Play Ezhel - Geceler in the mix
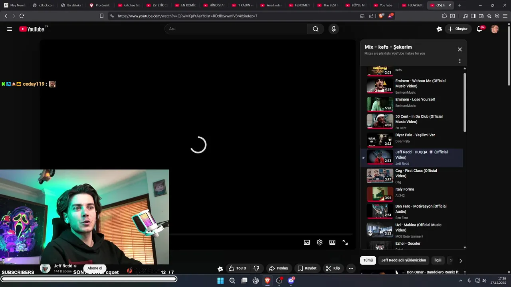 pos(411,245)
